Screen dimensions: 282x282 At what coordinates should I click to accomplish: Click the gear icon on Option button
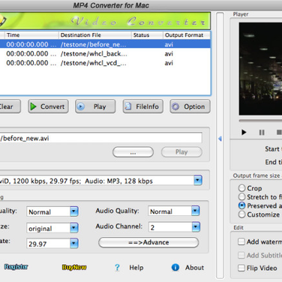click(175, 106)
